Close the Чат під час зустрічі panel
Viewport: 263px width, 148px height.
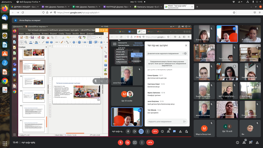[186, 46]
